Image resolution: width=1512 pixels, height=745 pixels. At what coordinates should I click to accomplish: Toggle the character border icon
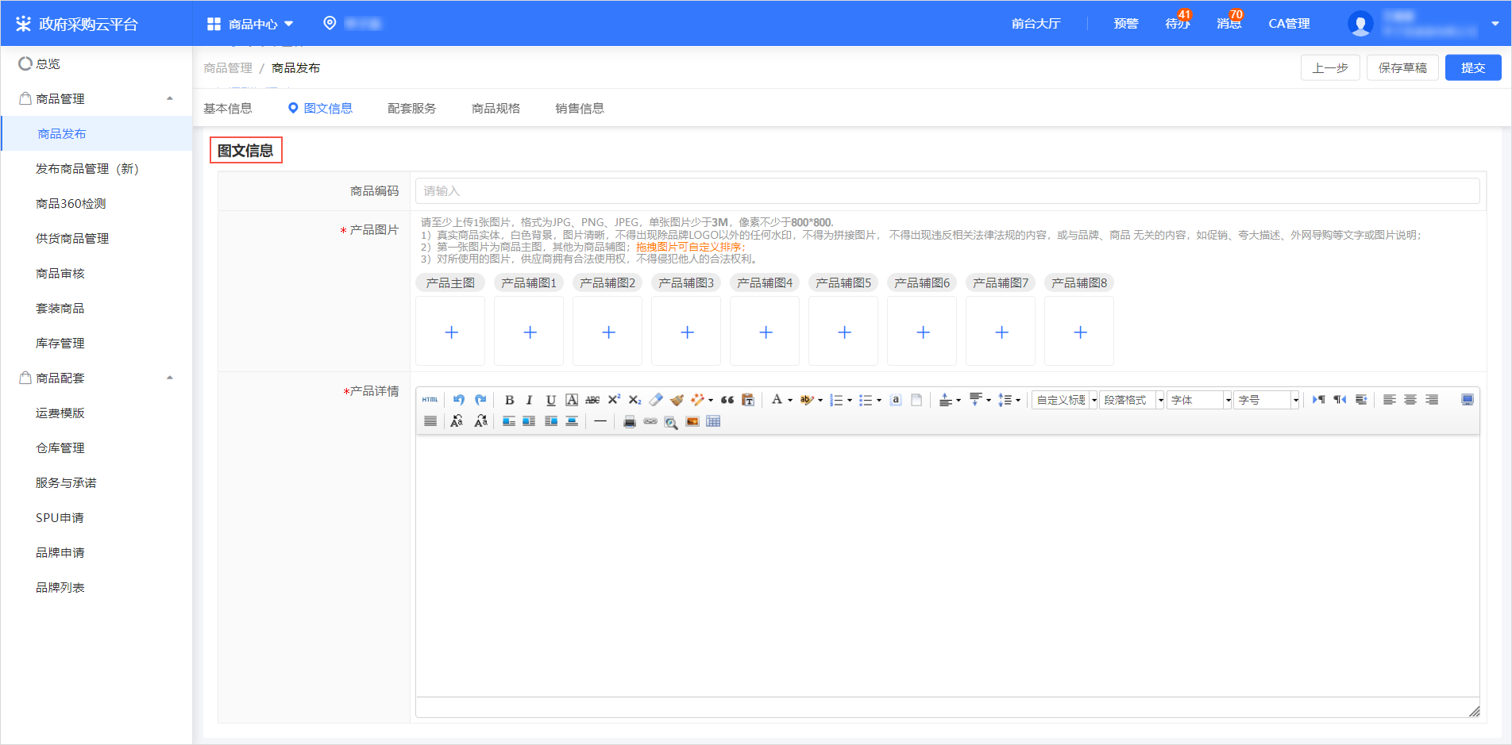pos(572,400)
